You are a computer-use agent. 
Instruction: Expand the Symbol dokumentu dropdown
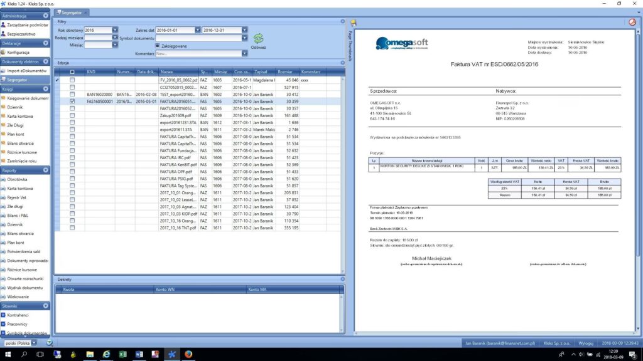tap(244, 38)
